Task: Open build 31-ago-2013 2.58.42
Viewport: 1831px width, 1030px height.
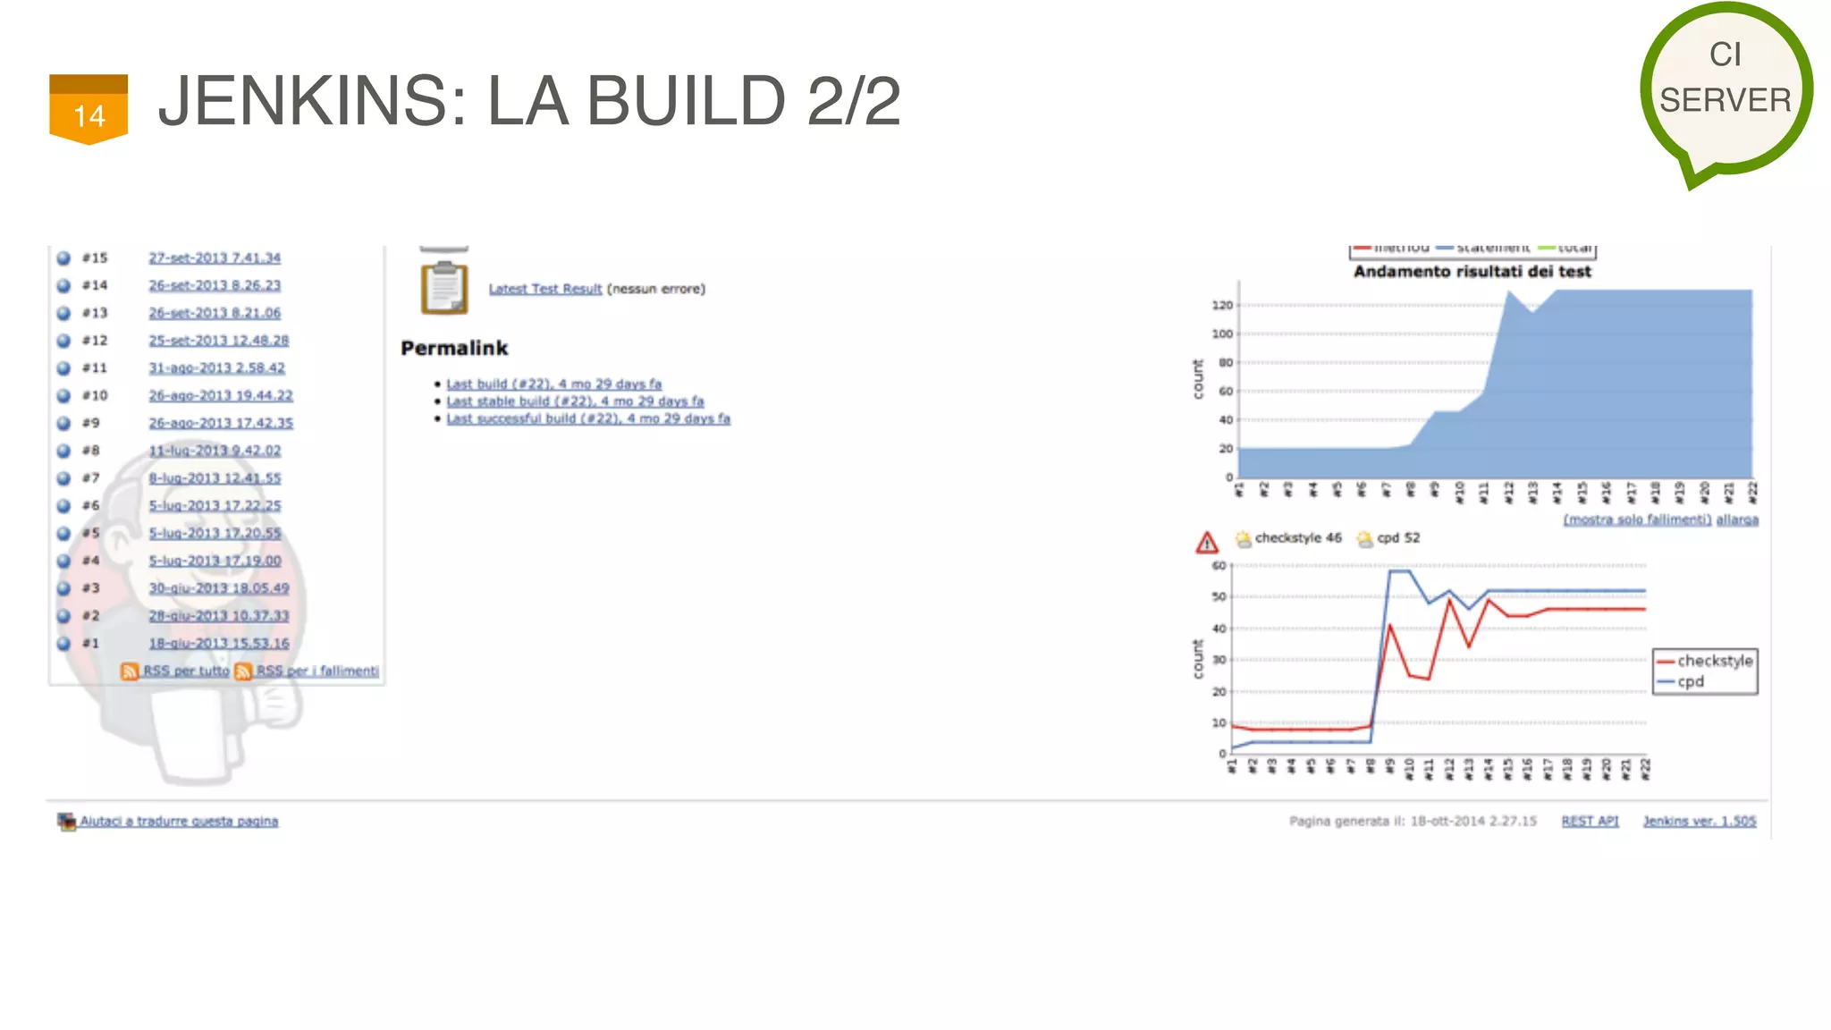Action: tap(217, 367)
